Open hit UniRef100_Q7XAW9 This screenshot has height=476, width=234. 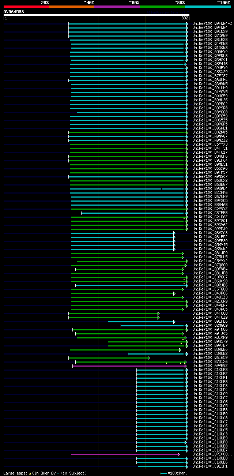coord(210,35)
